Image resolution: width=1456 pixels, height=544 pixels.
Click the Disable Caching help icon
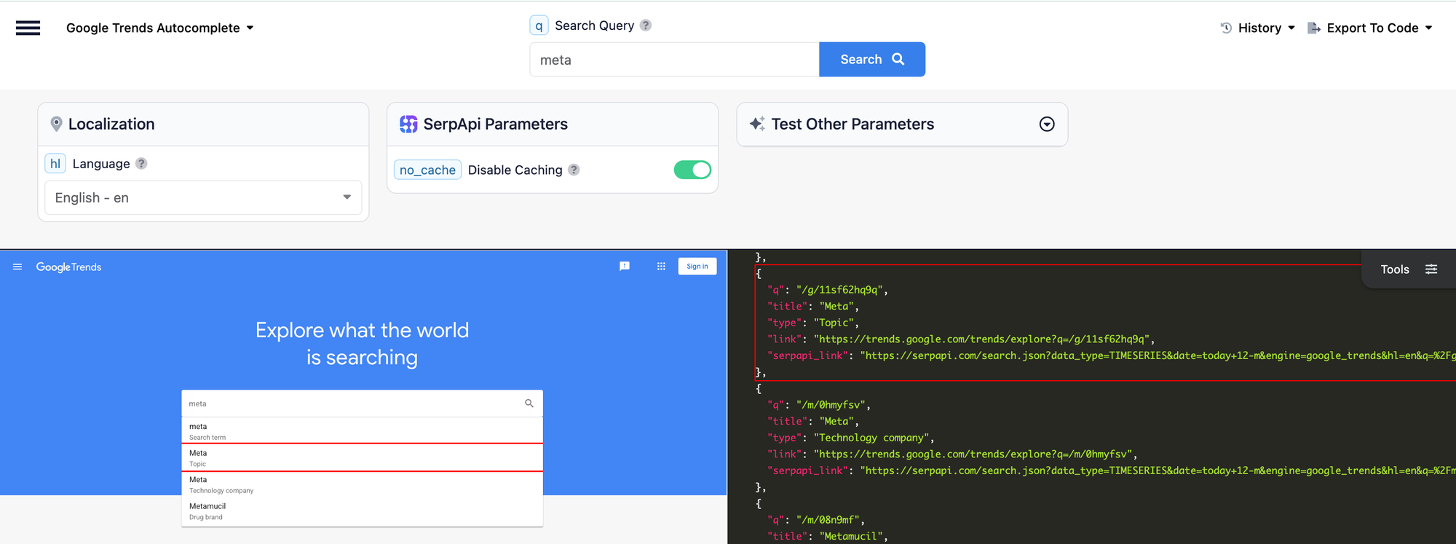pyautogui.click(x=574, y=170)
